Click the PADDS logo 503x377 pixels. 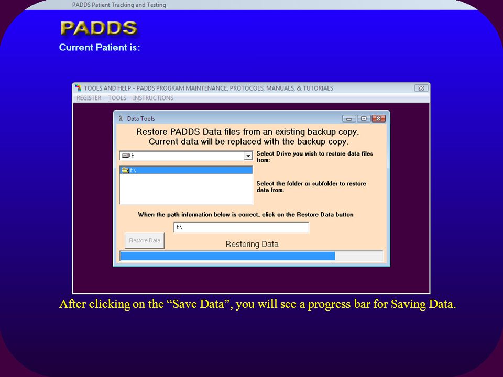(99, 28)
